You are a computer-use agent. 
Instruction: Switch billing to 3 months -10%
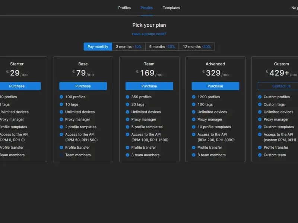(129, 47)
